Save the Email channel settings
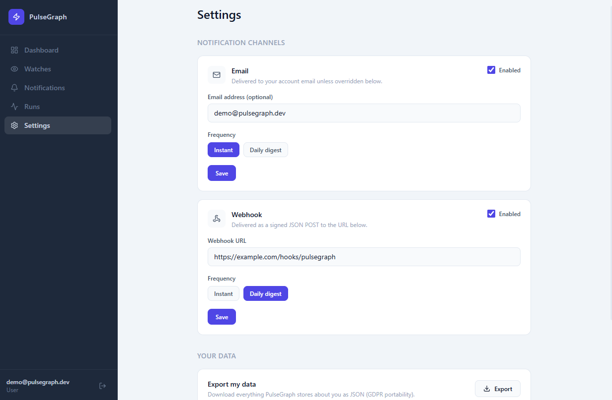The height and width of the screenshot is (400, 612). click(222, 173)
